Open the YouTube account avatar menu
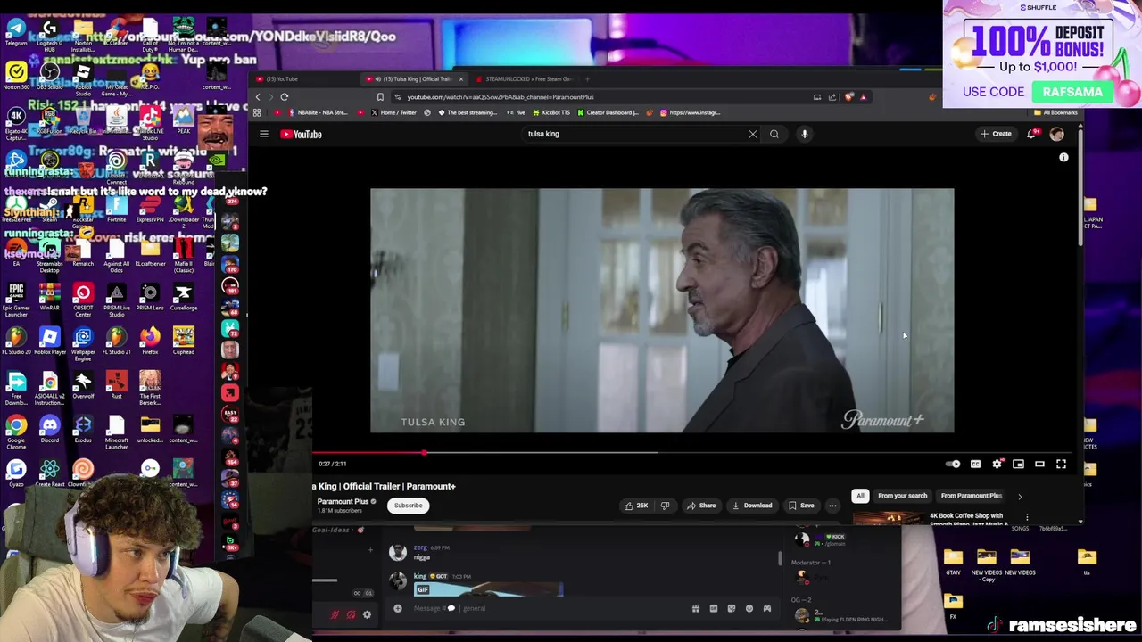 click(1057, 134)
